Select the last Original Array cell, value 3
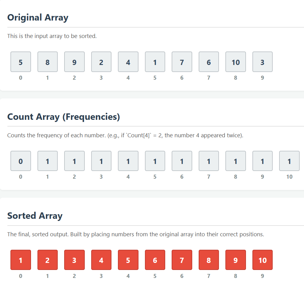 [x=263, y=62]
